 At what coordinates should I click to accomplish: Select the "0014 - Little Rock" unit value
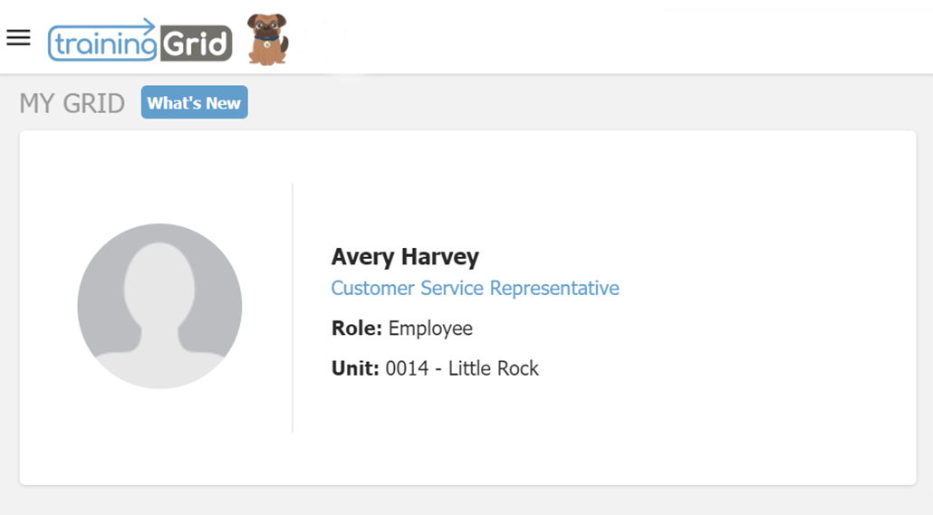tap(462, 368)
